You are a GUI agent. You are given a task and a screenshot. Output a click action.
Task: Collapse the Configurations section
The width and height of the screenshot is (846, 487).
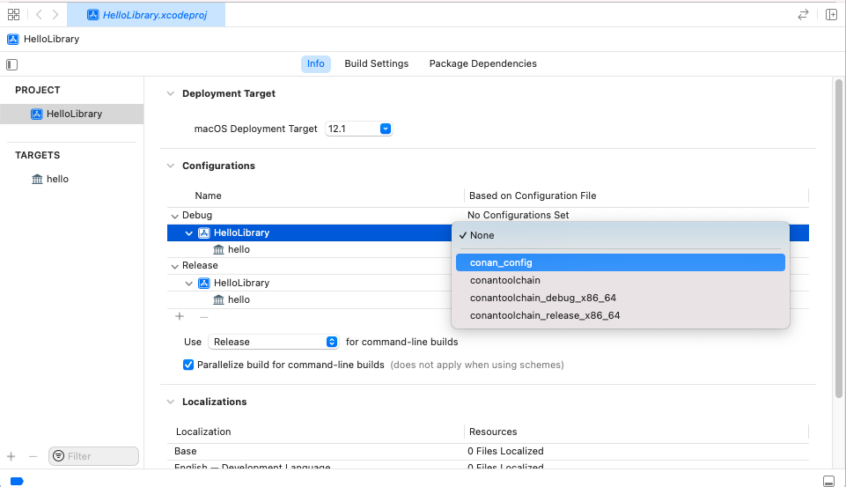171,166
